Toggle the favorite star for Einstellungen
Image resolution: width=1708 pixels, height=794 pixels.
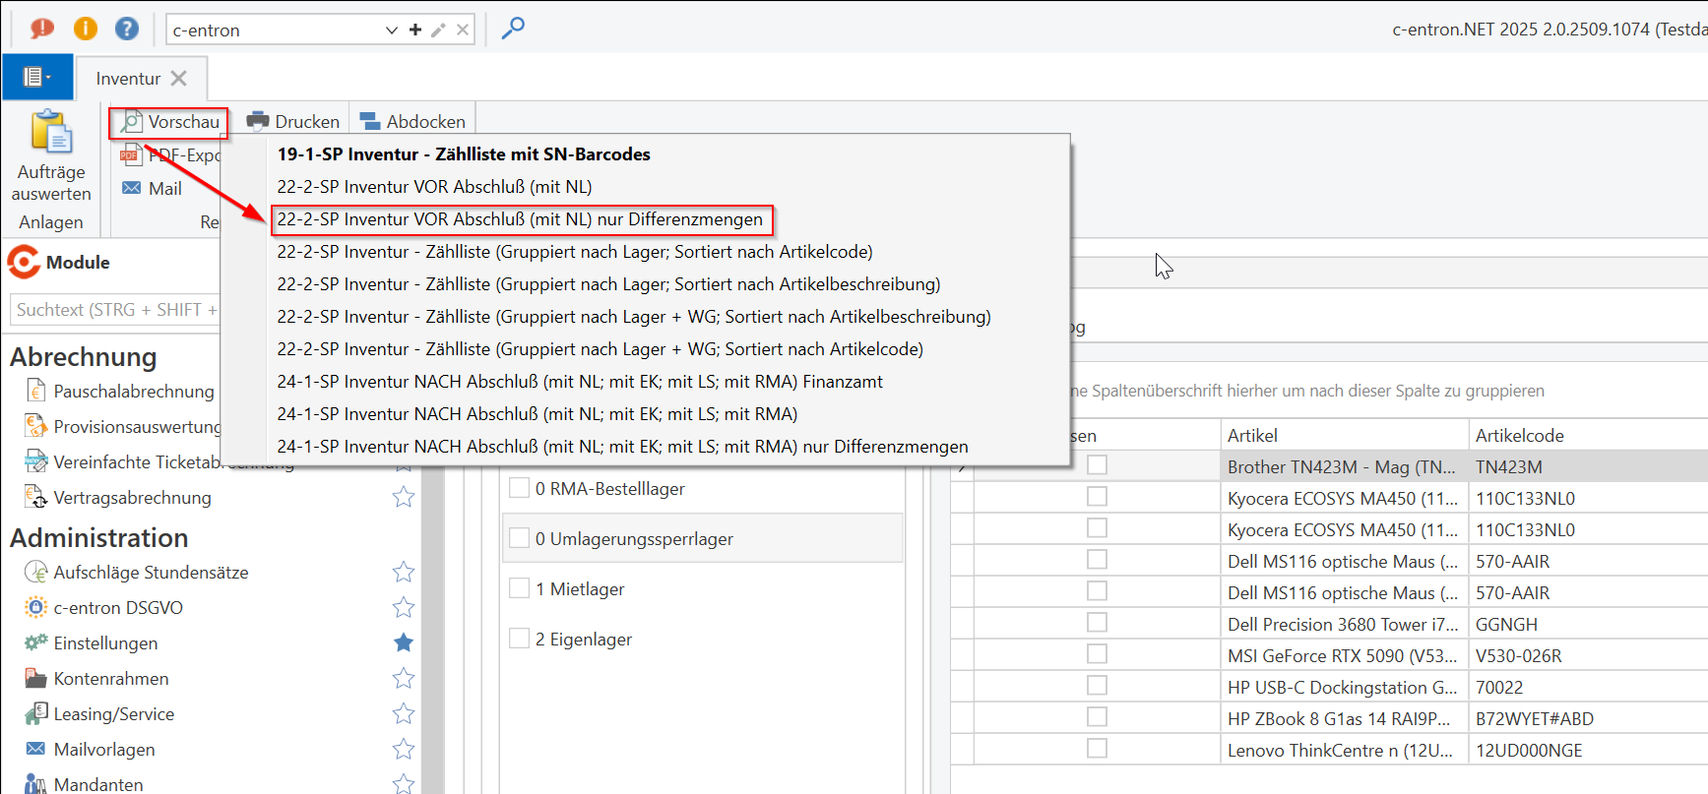point(404,642)
